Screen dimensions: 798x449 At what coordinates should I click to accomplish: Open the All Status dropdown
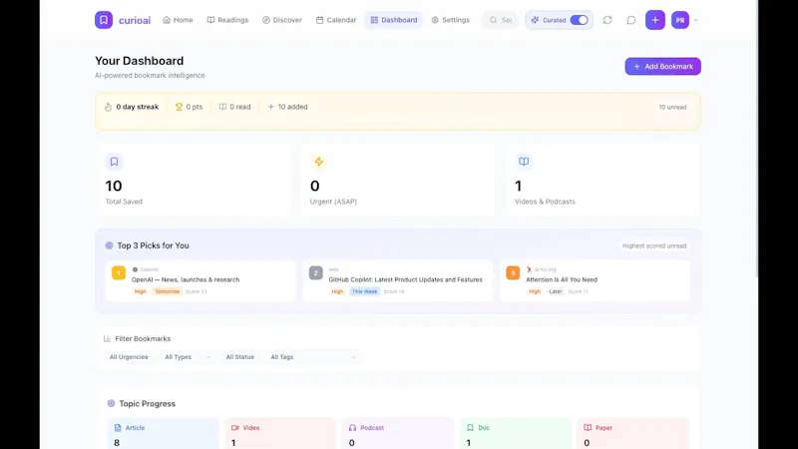coord(239,357)
